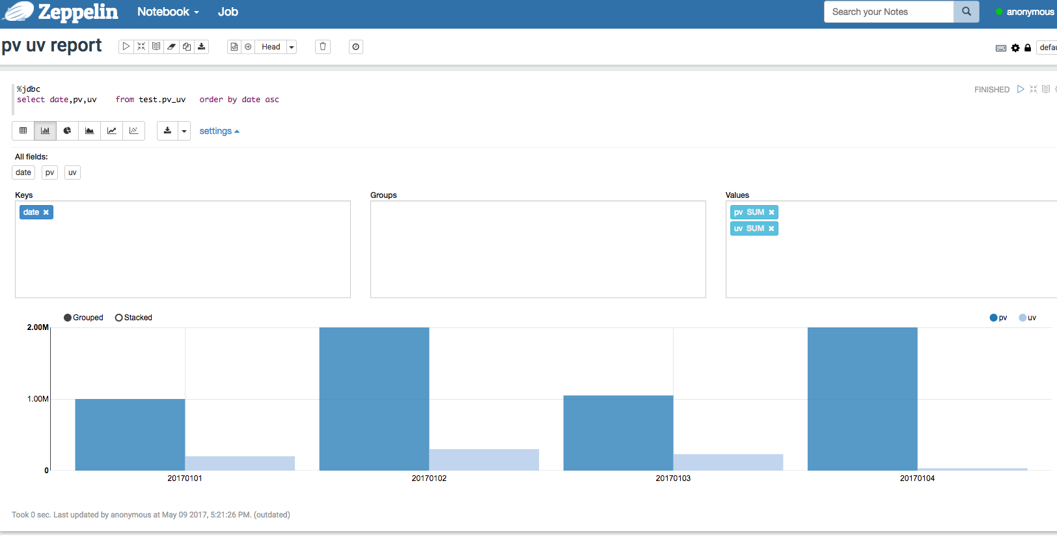Download the result data as CSV
Screen dimensions: 1057x537
tap(167, 131)
